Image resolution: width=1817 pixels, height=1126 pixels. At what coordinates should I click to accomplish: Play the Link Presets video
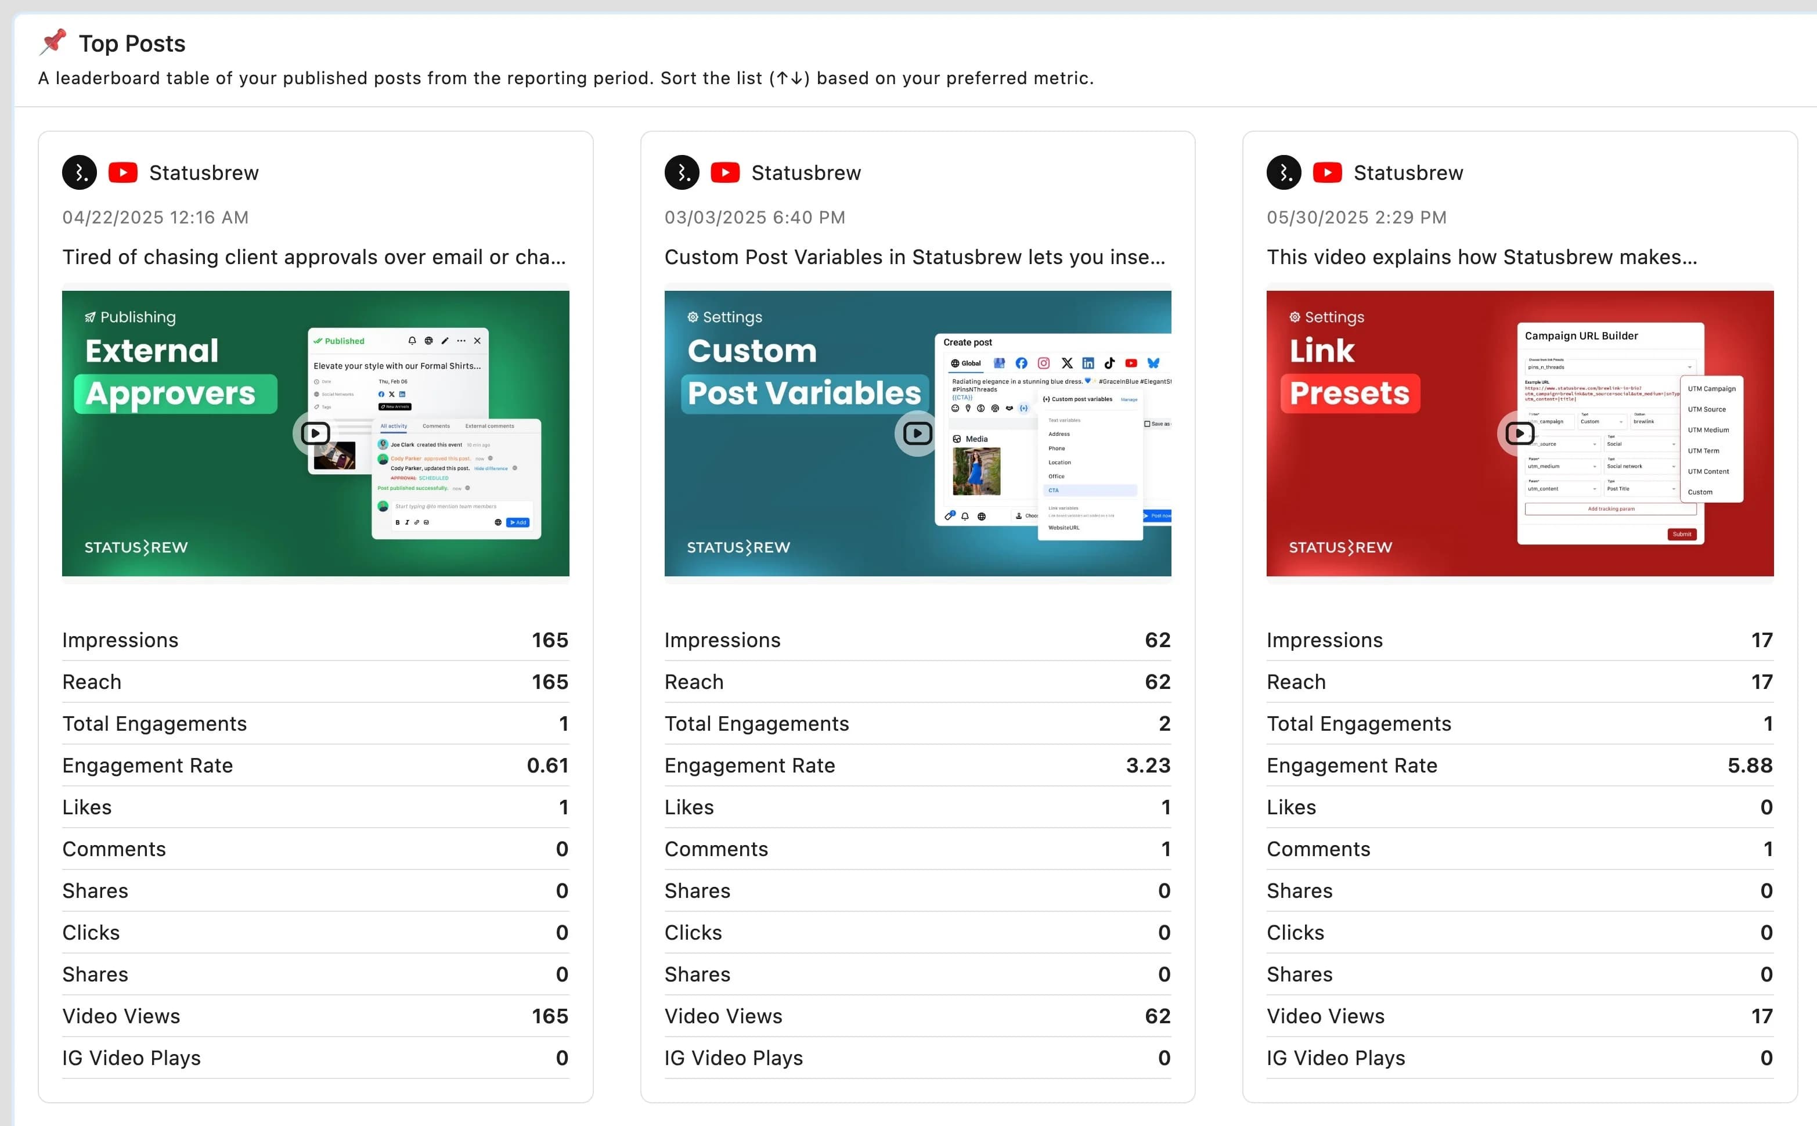point(1520,434)
